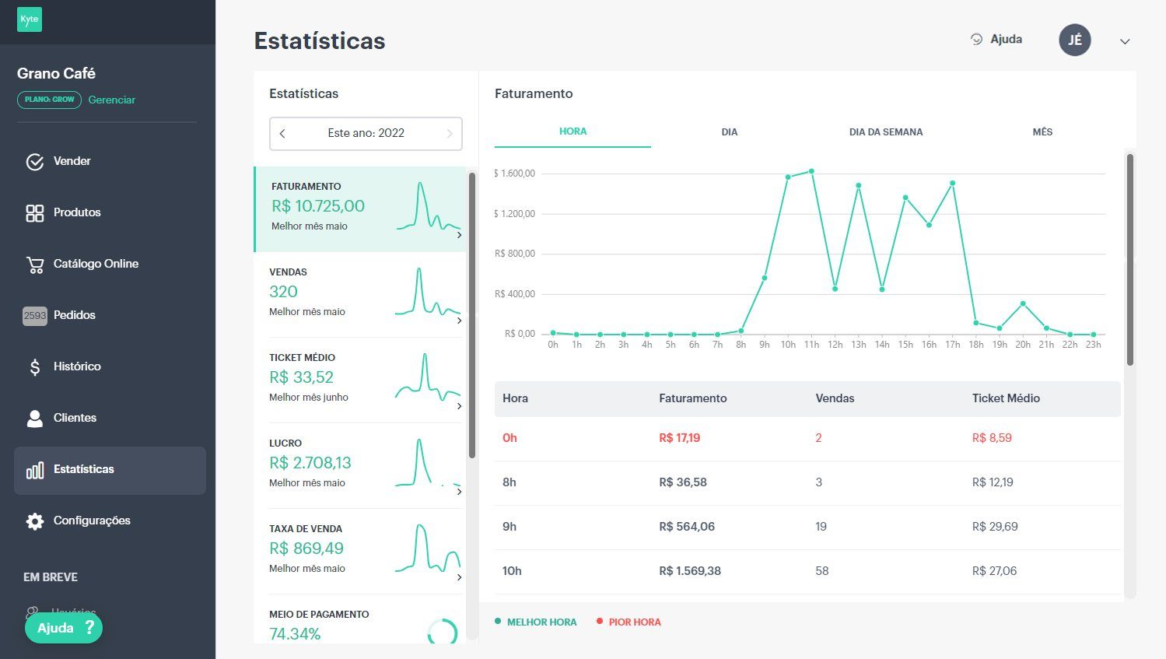Switch to the DIA DA SEMANA tab
This screenshot has width=1166, height=659.
(x=886, y=132)
